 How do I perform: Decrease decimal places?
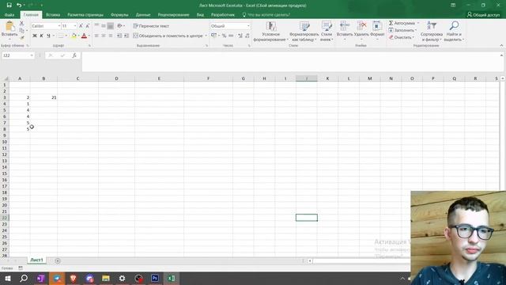(247, 36)
